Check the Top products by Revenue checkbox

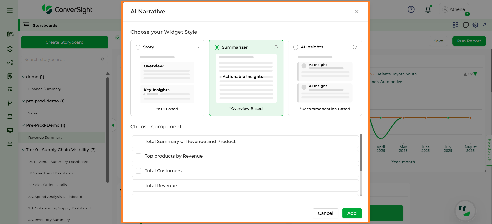click(138, 156)
